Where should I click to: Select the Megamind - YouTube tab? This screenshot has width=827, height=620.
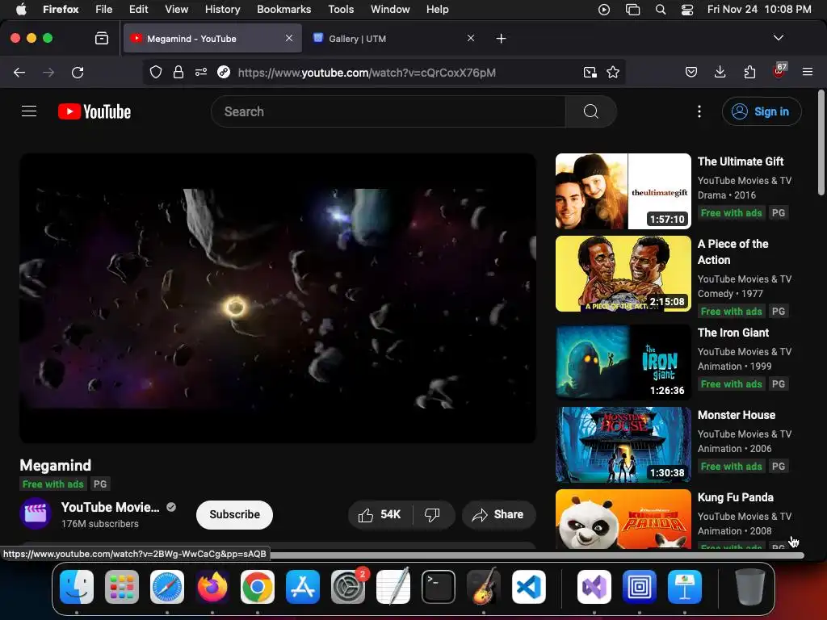point(212,39)
